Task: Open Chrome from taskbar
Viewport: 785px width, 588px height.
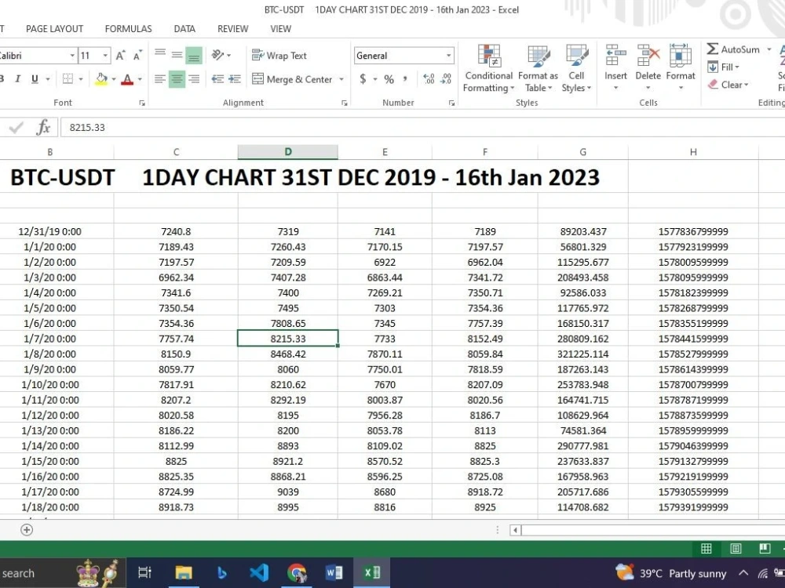Action: pos(297,573)
